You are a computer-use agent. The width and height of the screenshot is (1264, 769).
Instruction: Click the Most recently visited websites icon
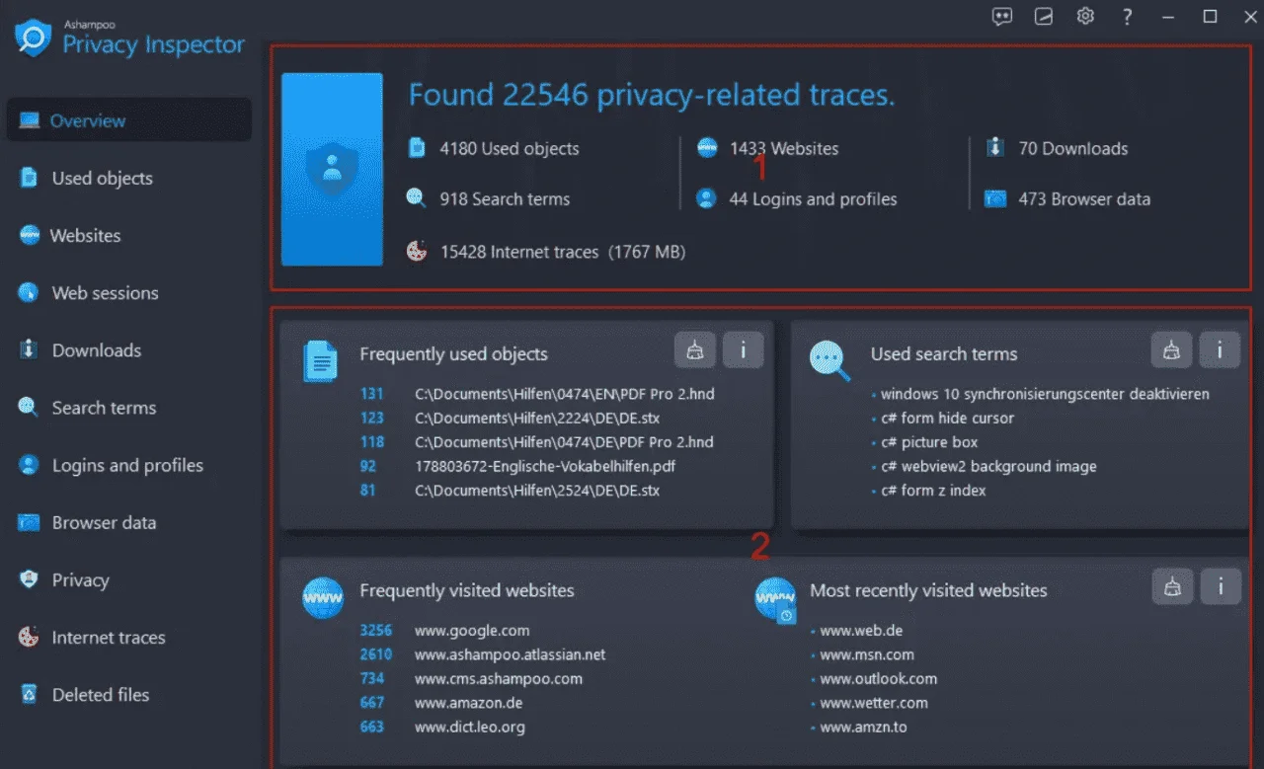775,600
